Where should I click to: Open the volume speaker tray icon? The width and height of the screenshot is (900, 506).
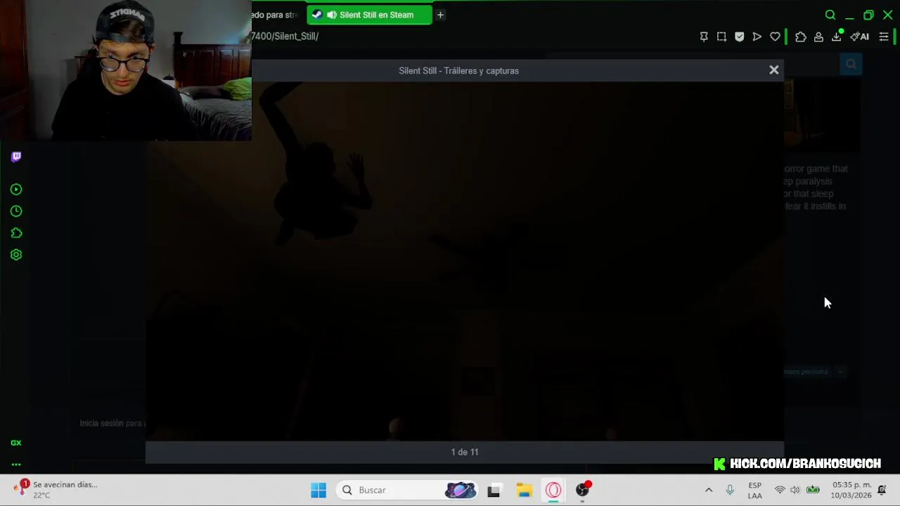pyautogui.click(x=795, y=490)
